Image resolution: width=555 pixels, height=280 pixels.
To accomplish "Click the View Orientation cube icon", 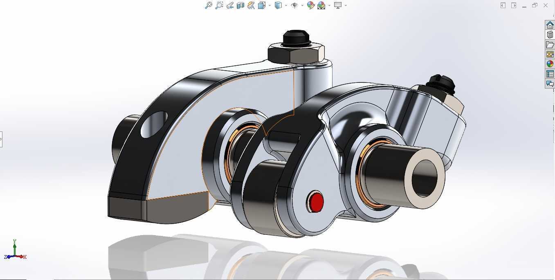I will 262,5.
